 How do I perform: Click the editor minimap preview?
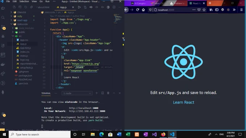tap(118, 18)
